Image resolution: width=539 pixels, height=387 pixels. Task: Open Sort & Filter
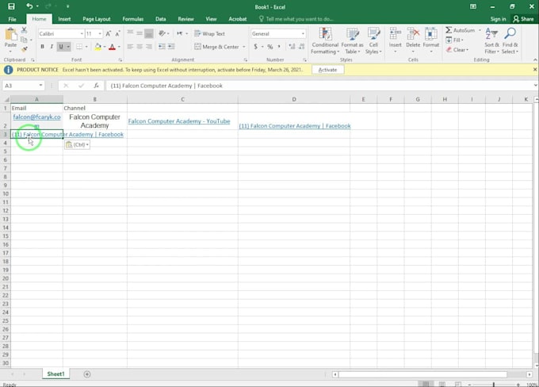click(x=491, y=41)
